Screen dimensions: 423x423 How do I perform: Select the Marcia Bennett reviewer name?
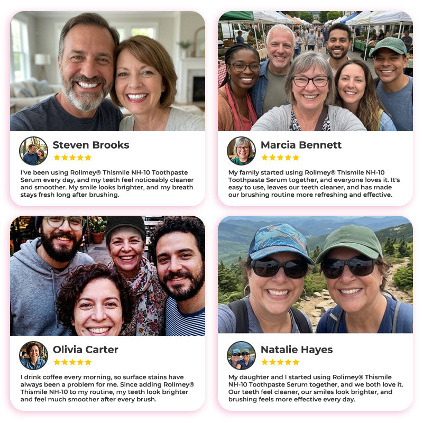301,145
